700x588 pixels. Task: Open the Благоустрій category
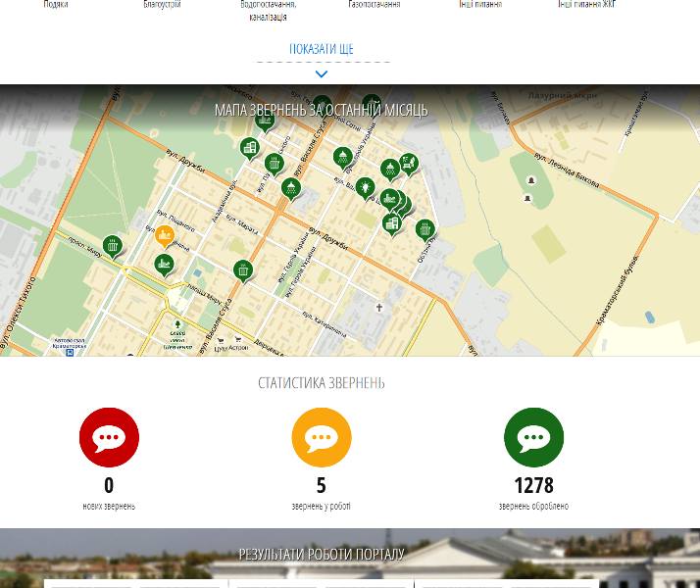point(162,5)
